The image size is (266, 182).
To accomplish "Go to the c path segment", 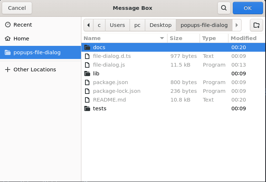I will coord(99,25).
